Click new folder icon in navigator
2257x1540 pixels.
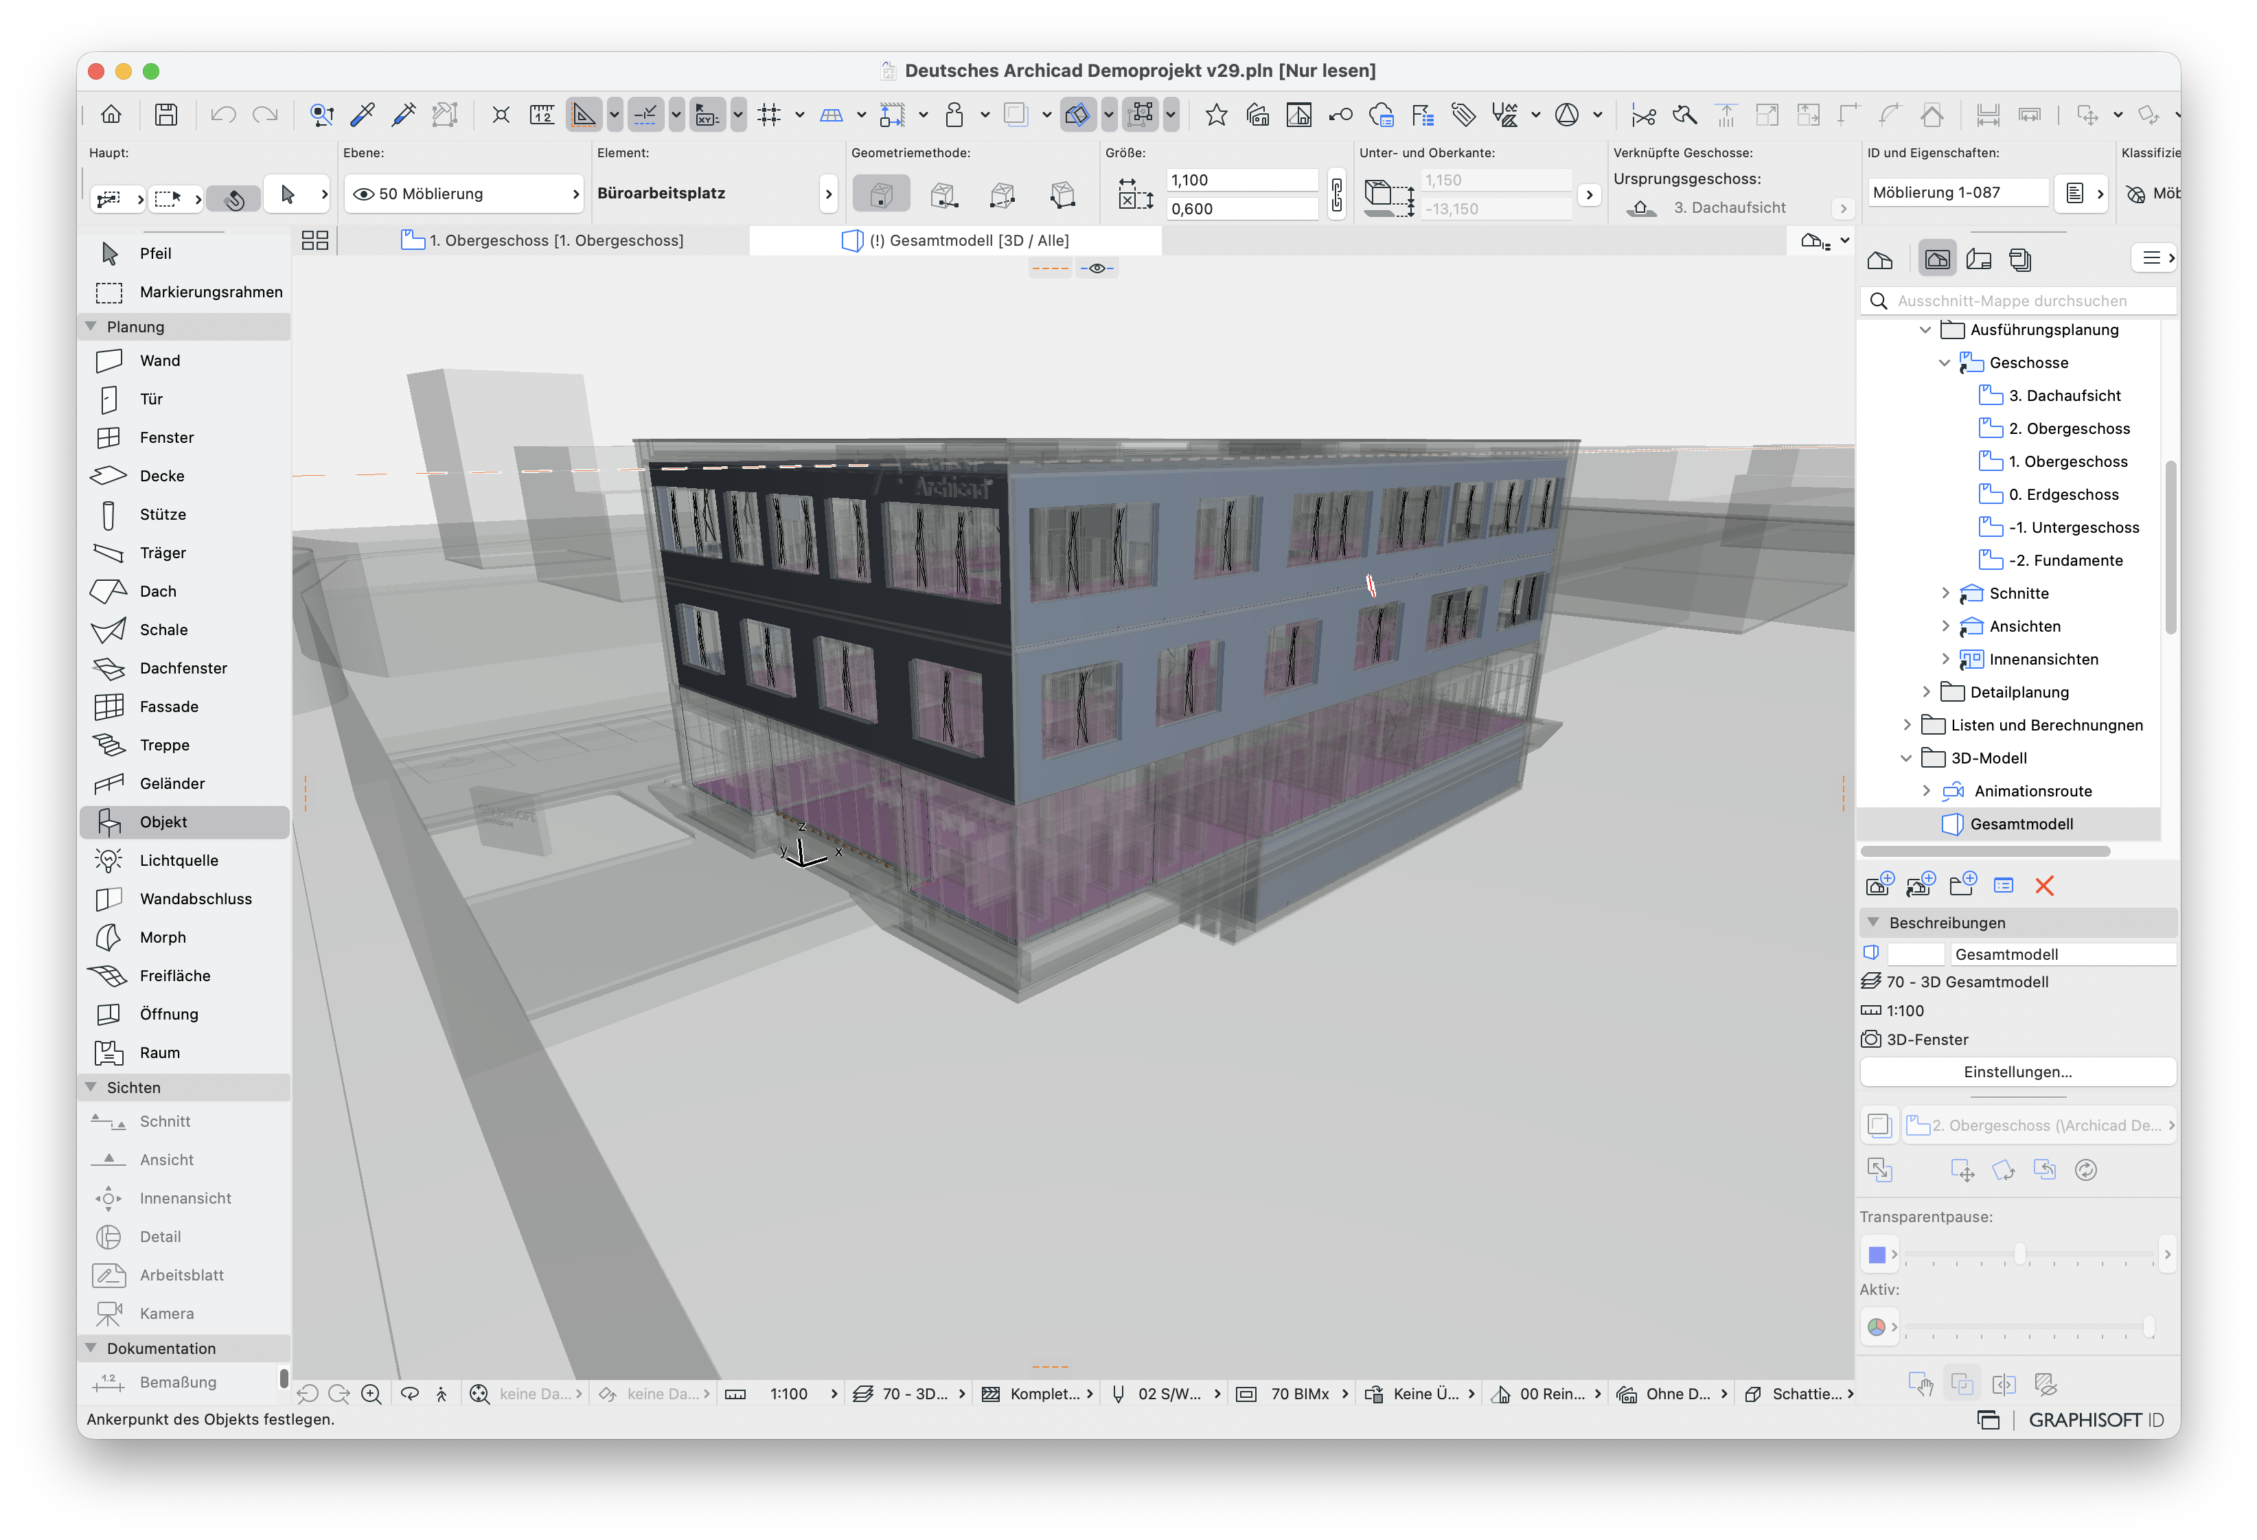click(1962, 884)
